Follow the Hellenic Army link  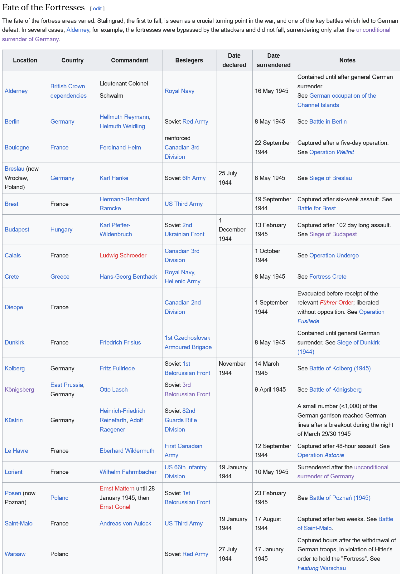pos(182,281)
